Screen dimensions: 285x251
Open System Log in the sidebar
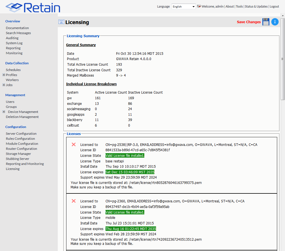(14, 43)
